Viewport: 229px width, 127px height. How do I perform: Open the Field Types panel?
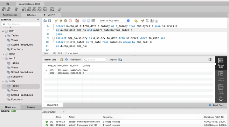click(221, 89)
